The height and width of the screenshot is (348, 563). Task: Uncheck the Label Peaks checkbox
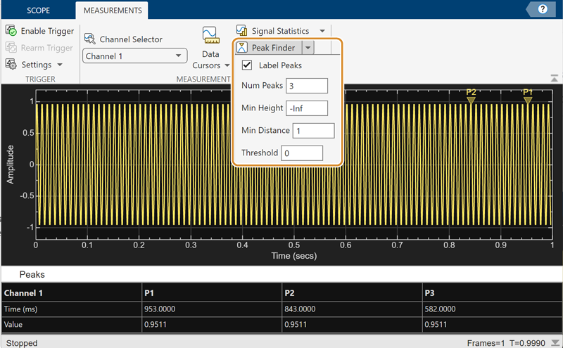247,65
